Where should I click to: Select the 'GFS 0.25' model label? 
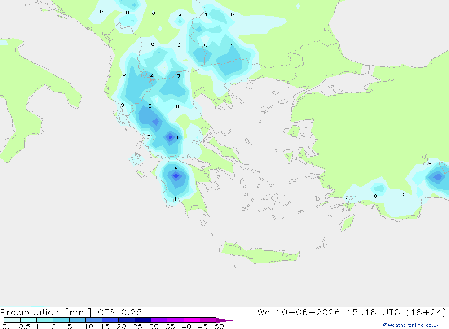coord(120,312)
